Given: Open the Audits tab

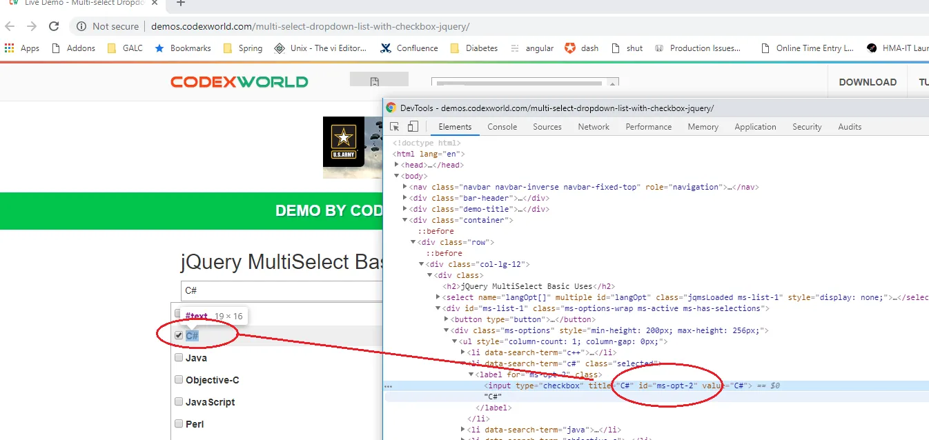Looking at the screenshot, I should (850, 127).
